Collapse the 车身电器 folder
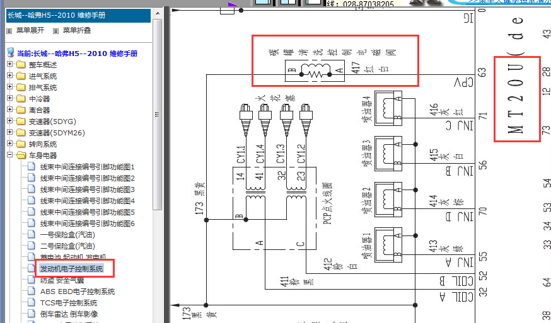Screen dimensions: 551x323 [x=10, y=155]
